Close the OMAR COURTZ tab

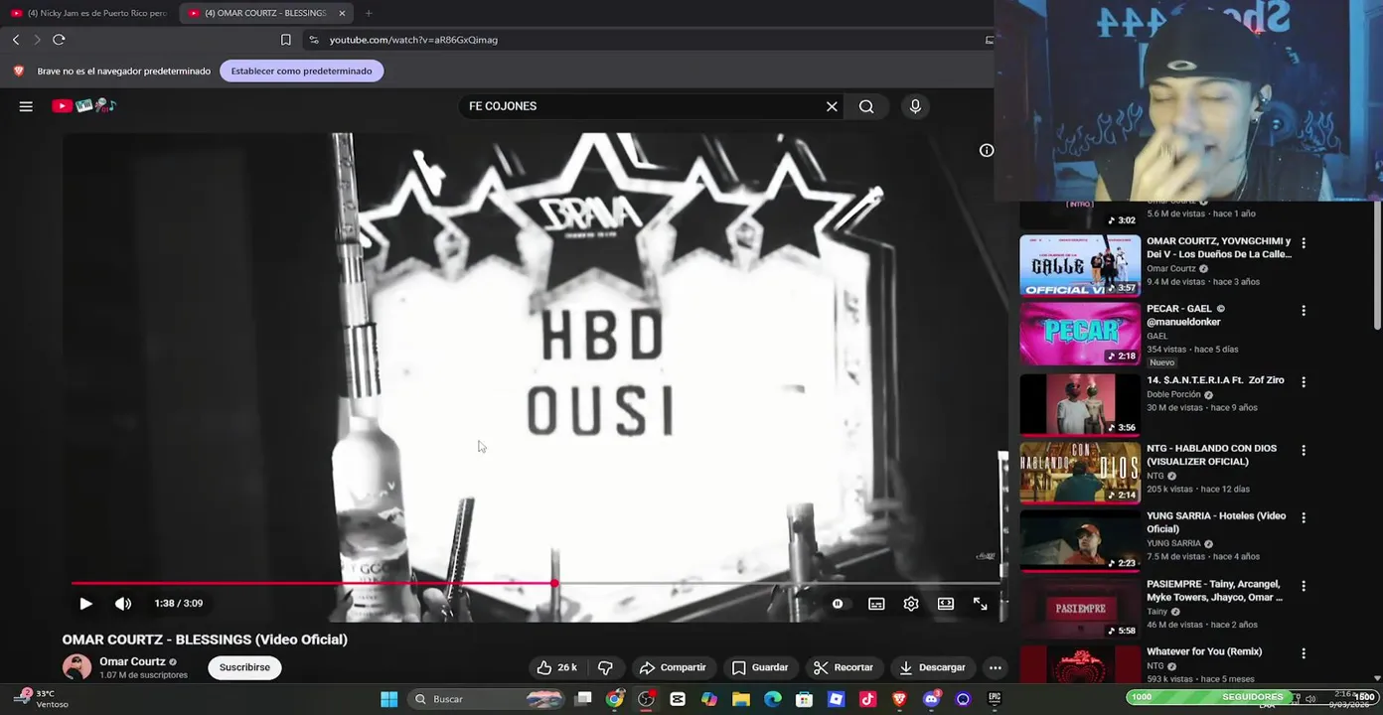click(342, 13)
